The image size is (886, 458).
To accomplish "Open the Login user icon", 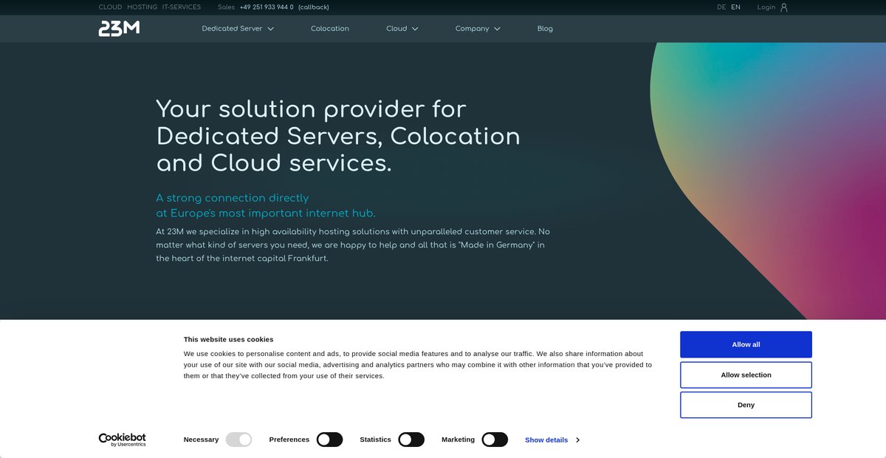I will (x=784, y=7).
